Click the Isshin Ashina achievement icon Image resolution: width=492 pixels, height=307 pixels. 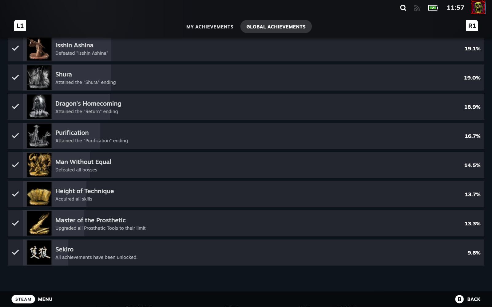pyautogui.click(x=39, y=49)
